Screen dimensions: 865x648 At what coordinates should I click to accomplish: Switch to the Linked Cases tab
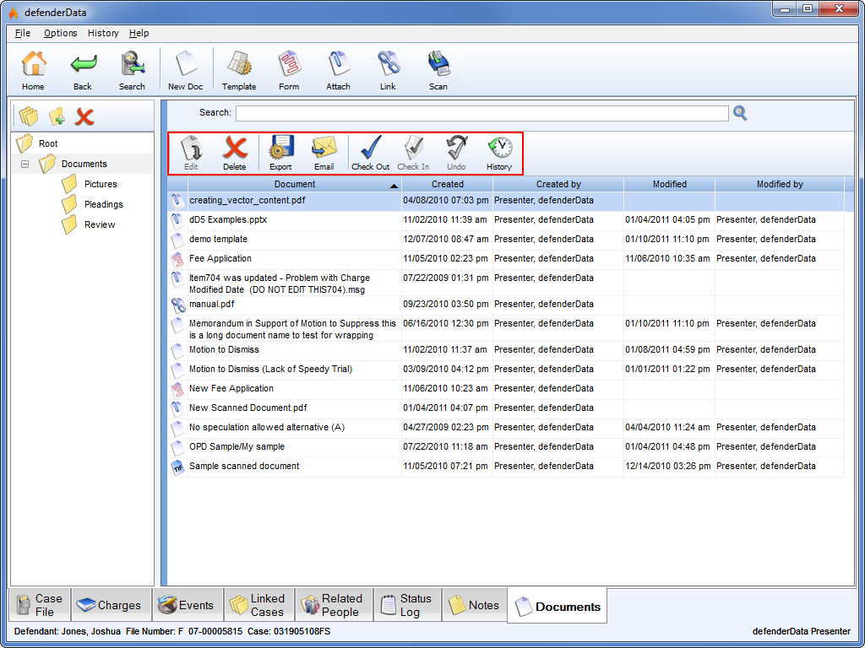pos(258,605)
